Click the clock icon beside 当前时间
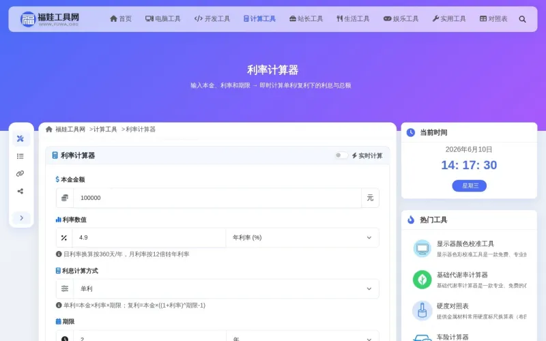The width and height of the screenshot is (546, 341). point(411,132)
